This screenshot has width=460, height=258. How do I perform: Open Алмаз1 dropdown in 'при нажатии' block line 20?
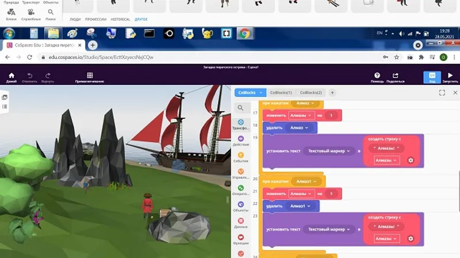click(306, 181)
